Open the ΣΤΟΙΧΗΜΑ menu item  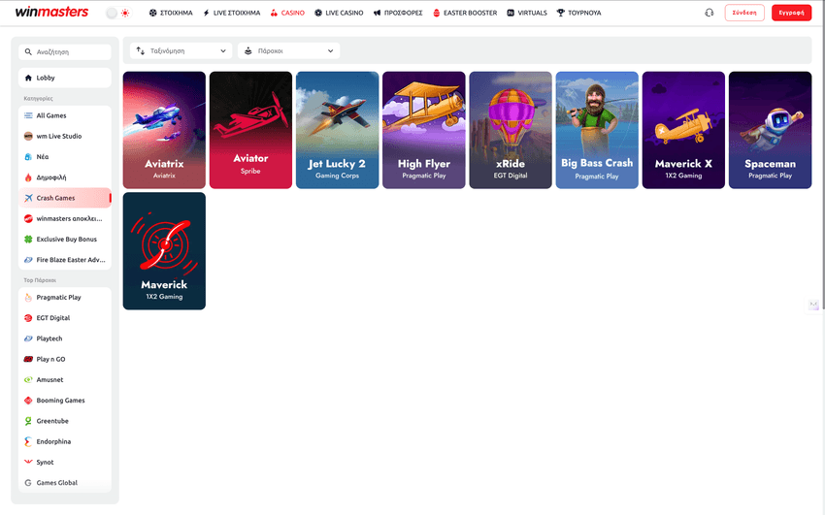click(x=171, y=13)
